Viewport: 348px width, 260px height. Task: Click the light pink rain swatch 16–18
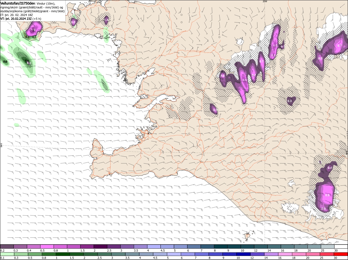click(286, 254)
